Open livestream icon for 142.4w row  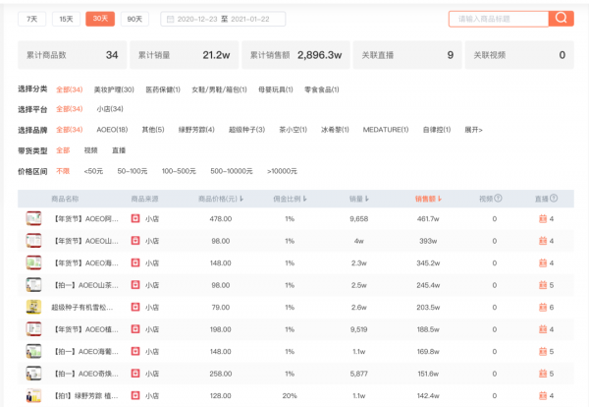click(x=543, y=396)
